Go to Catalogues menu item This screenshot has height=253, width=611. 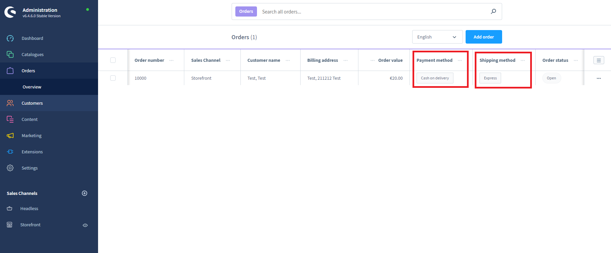(32, 54)
